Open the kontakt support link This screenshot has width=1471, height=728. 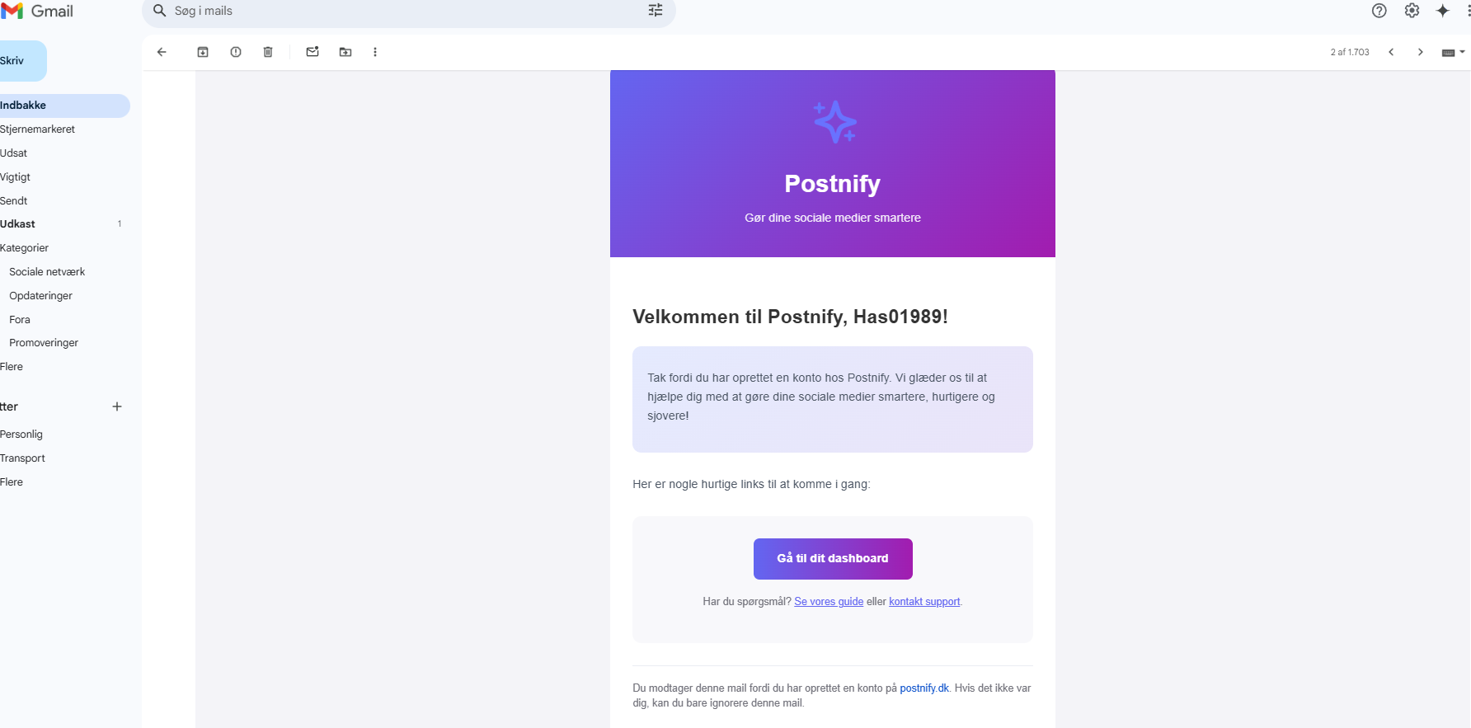924,602
